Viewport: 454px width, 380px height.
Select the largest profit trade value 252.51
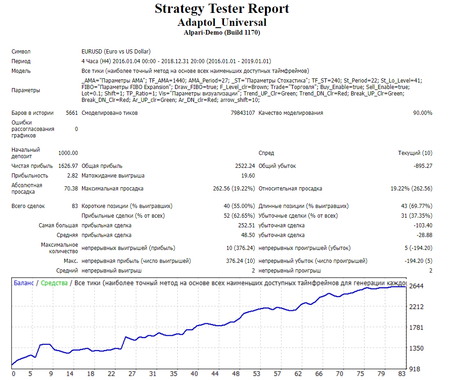pos(247,226)
